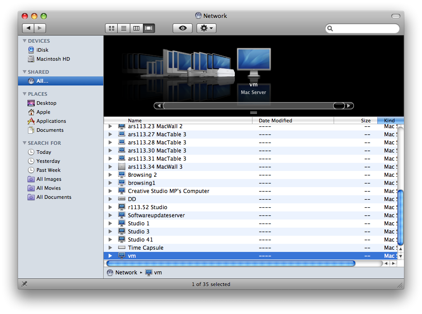Image resolution: width=422 pixels, height=314 pixels.
Task: Click Network in the path bar
Action: point(122,272)
